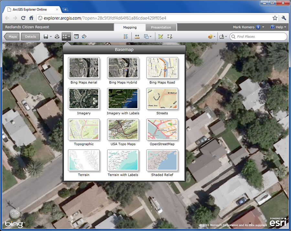Switch to the Presentation tab
This screenshot has width=291, height=231.
coord(161,27)
